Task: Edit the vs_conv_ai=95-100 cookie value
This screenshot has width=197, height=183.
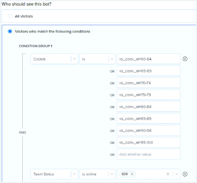Action: [148, 142]
